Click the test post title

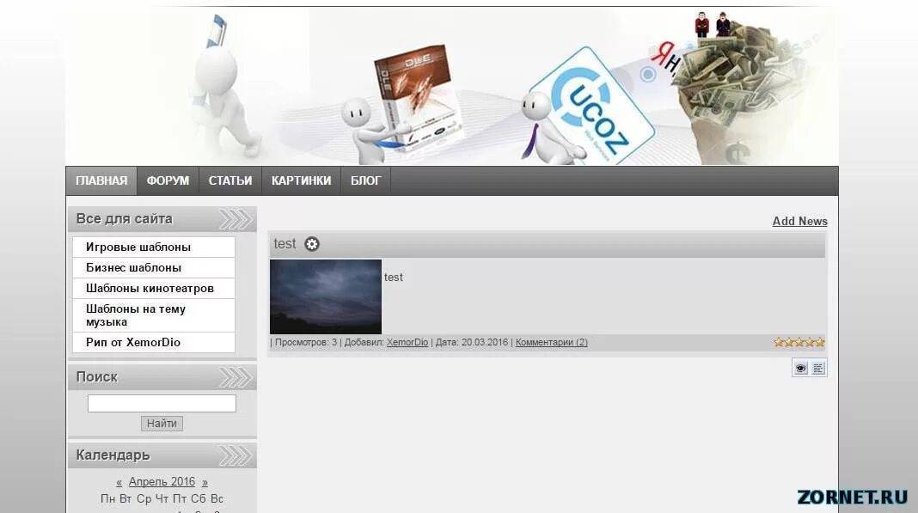285,244
